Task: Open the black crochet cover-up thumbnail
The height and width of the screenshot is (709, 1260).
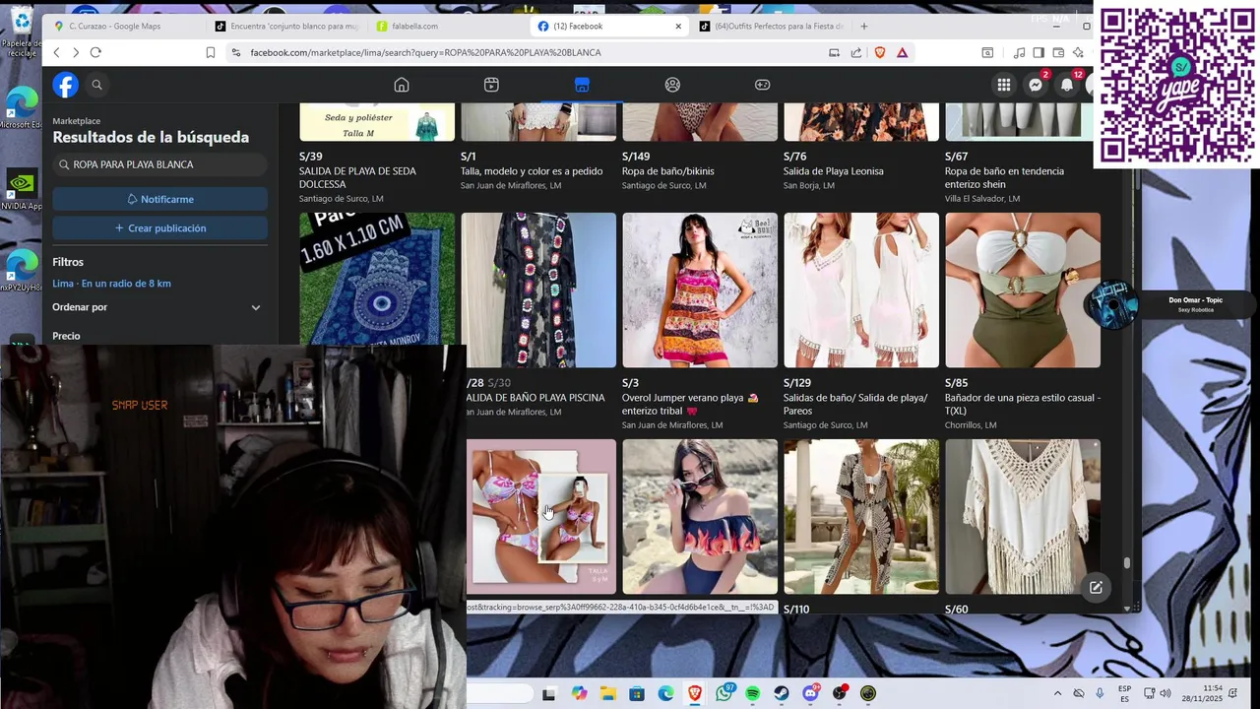Action: point(538,290)
